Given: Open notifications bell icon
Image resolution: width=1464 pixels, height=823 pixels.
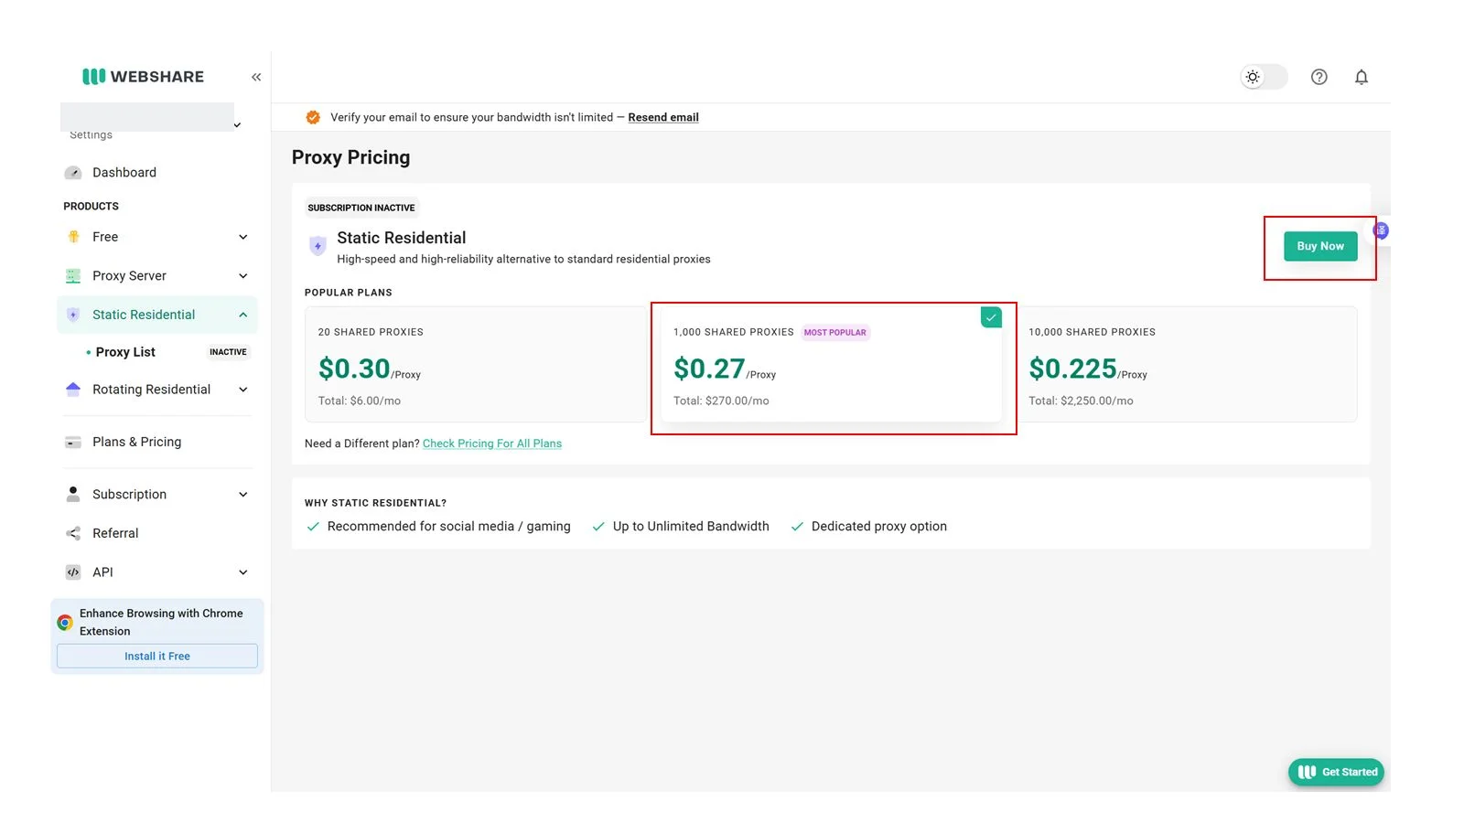Looking at the screenshot, I should click(1362, 77).
